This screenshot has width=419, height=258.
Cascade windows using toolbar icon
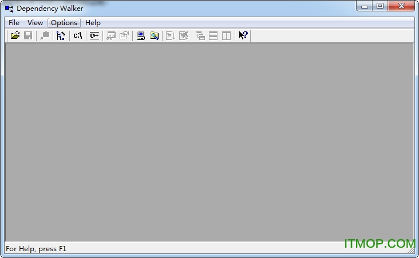click(x=200, y=35)
